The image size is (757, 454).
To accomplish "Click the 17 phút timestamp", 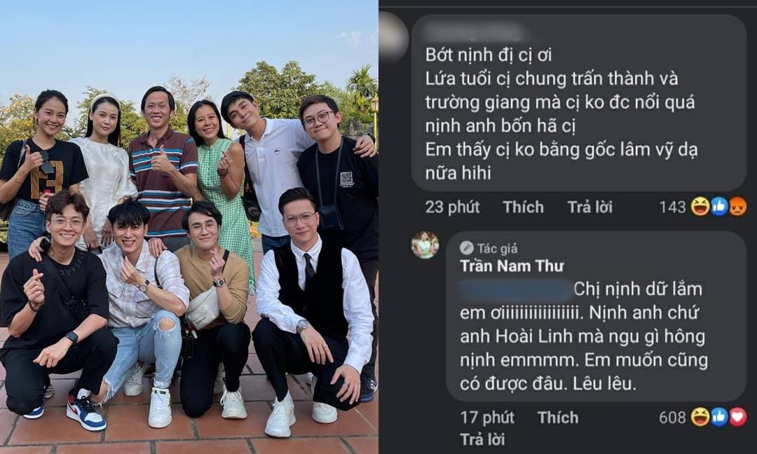I will click(x=487, y=418).
